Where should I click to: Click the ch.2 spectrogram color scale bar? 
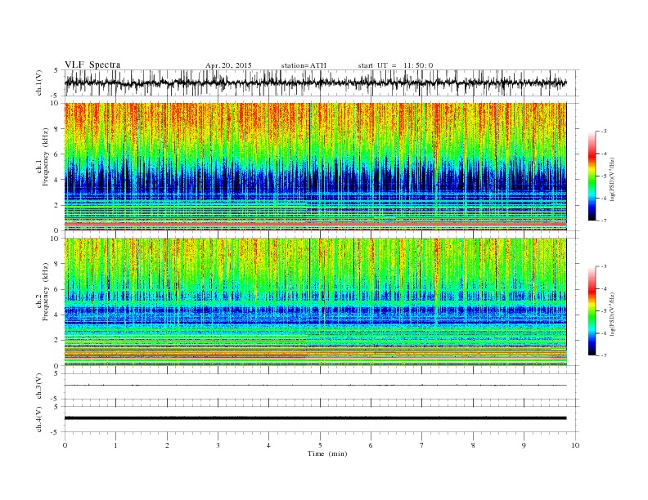pyautogui.click(x=592, y=311)
